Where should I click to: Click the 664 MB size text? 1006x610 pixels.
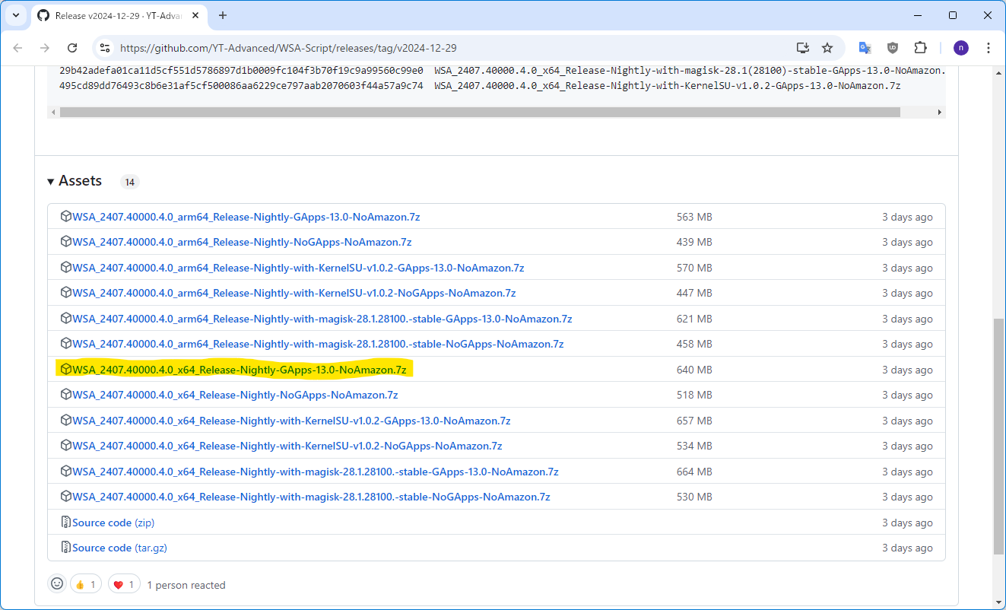694,472
